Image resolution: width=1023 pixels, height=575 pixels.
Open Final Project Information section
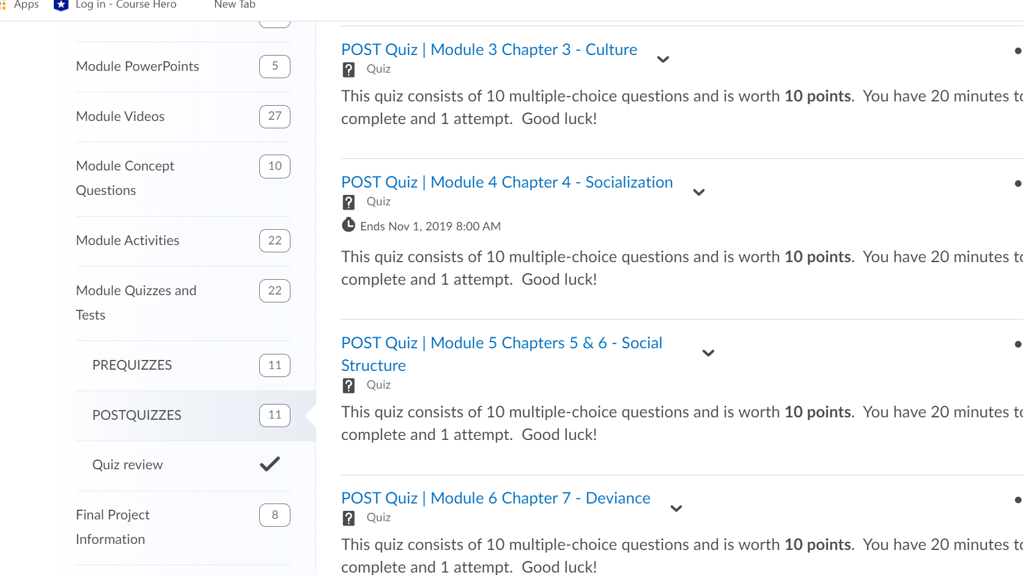113,527
